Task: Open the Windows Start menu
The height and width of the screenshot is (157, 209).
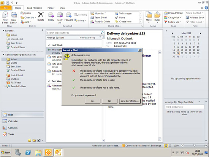Action: pos(6,152)
